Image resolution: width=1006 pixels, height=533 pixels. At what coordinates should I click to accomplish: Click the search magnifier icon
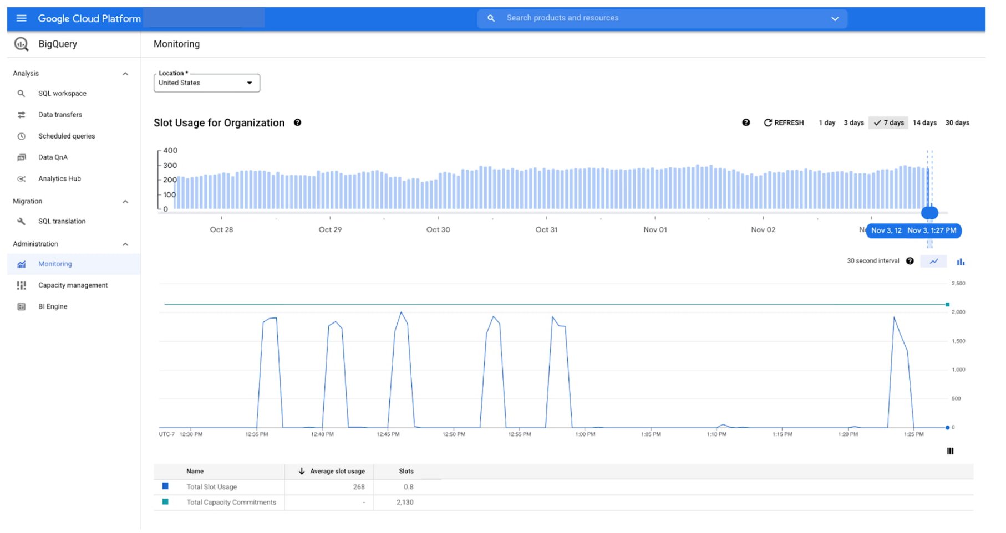[x=491, y=18]
